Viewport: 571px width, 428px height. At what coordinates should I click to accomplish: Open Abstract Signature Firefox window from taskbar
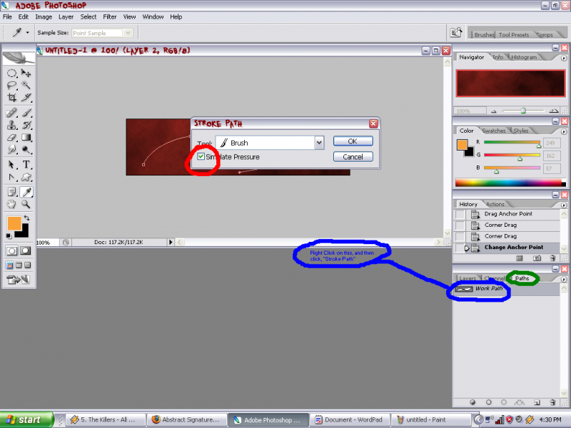pos(187,419)
